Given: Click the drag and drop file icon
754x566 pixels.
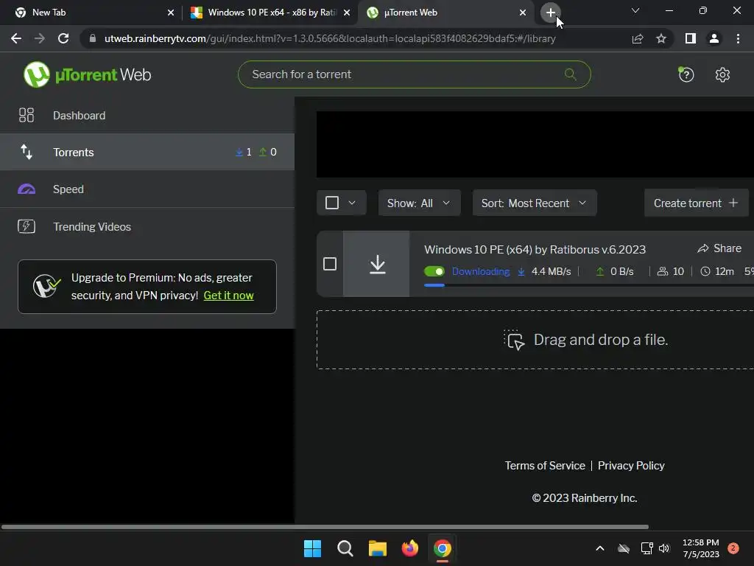Looking at the screenshot, I should 514,340.
